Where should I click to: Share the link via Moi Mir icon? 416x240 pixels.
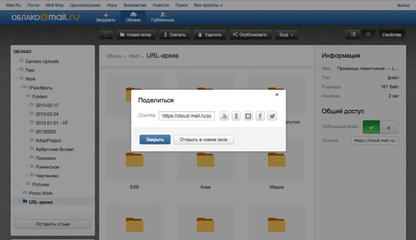click(224, 116)
